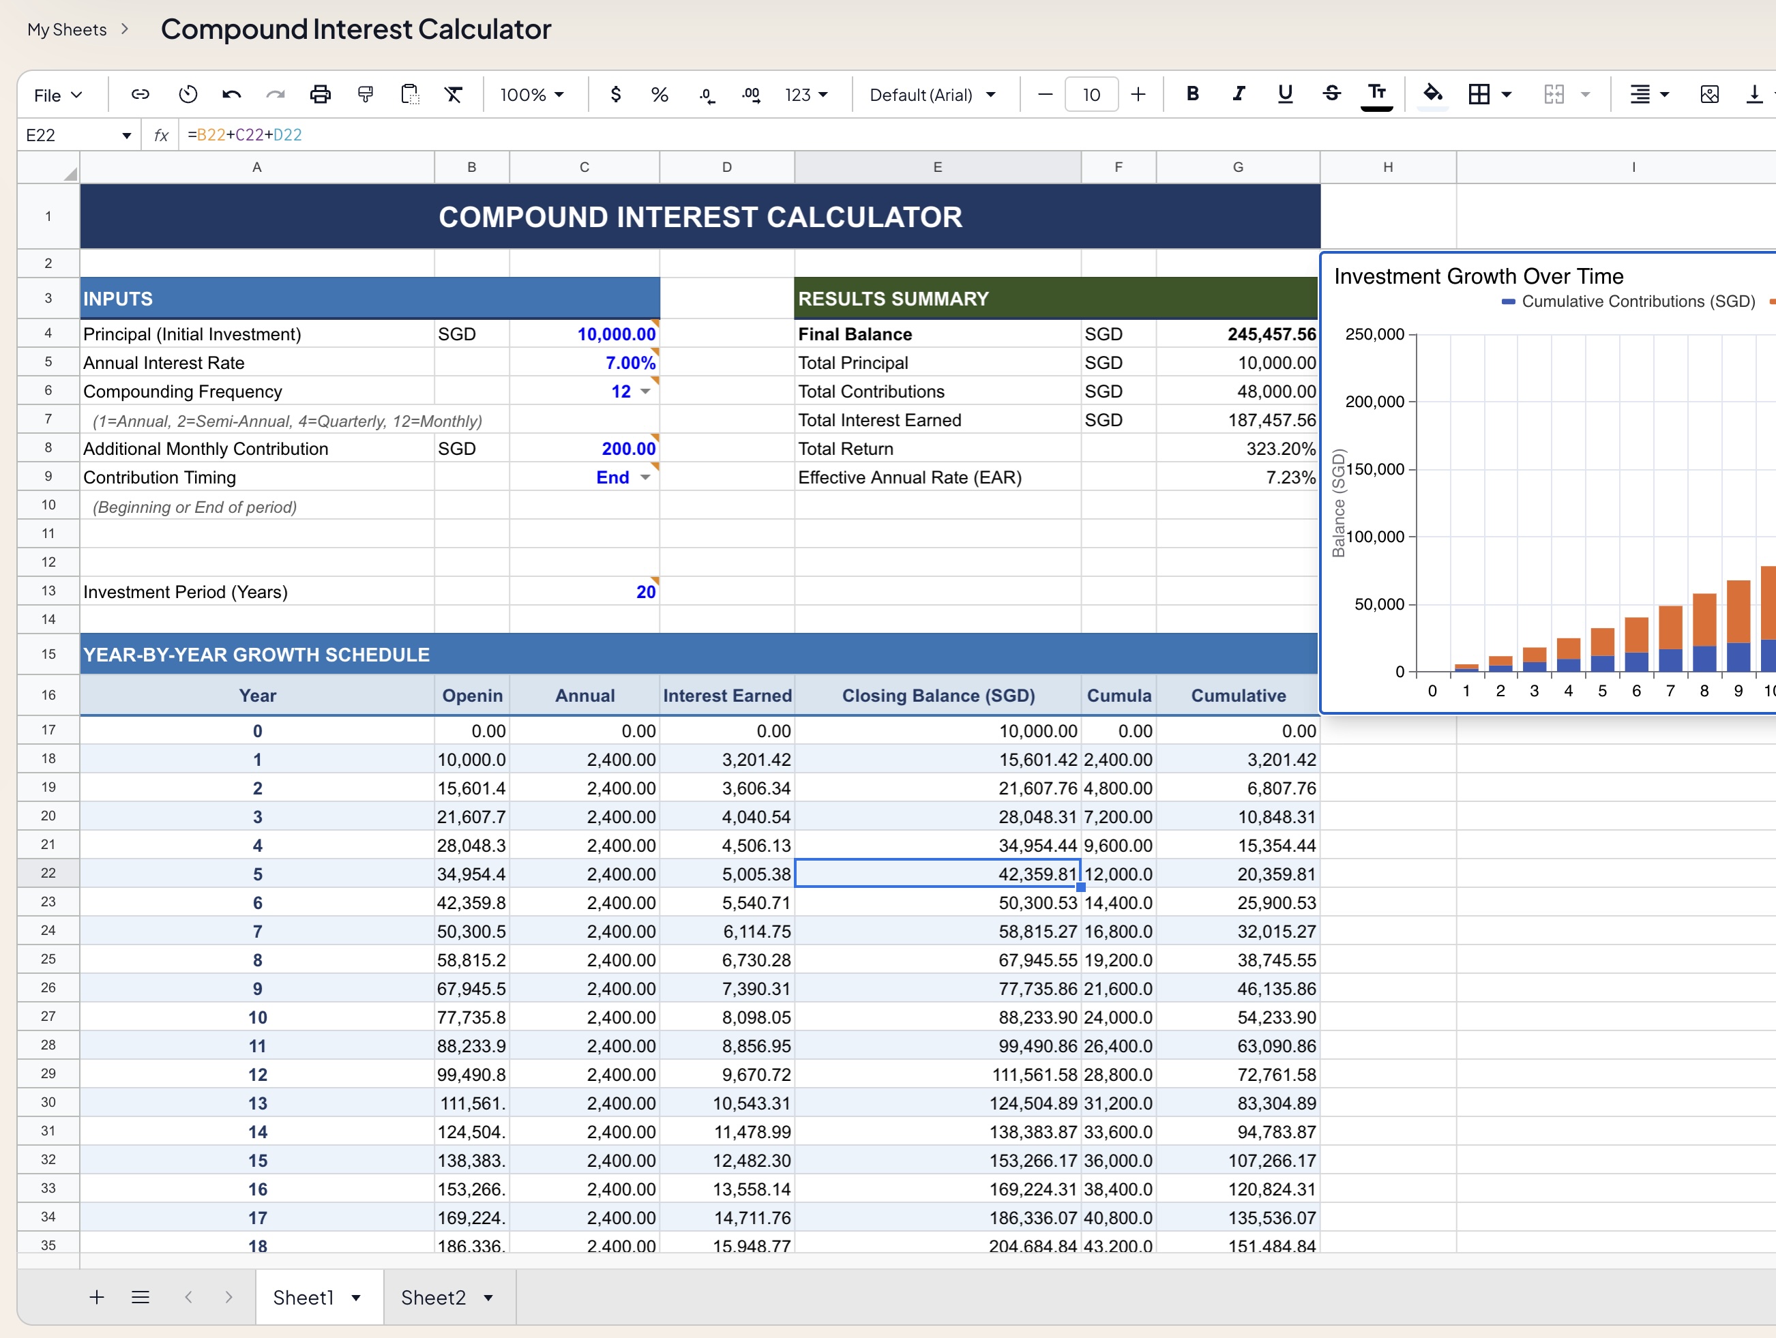Click the Final Balance 245,457.56 cell
This screenshot has width=1776, height=1338.
(1238, 334)
